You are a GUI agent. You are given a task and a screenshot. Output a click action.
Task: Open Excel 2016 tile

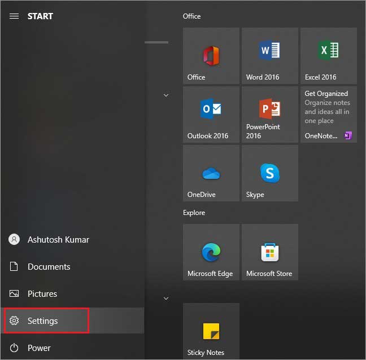pyautogui.click(x=329, y=56)
